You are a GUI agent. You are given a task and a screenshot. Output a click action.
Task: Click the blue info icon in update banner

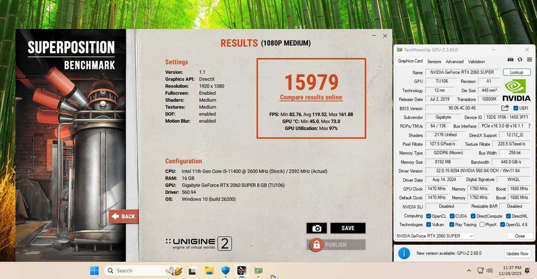(x=404, y=253)
